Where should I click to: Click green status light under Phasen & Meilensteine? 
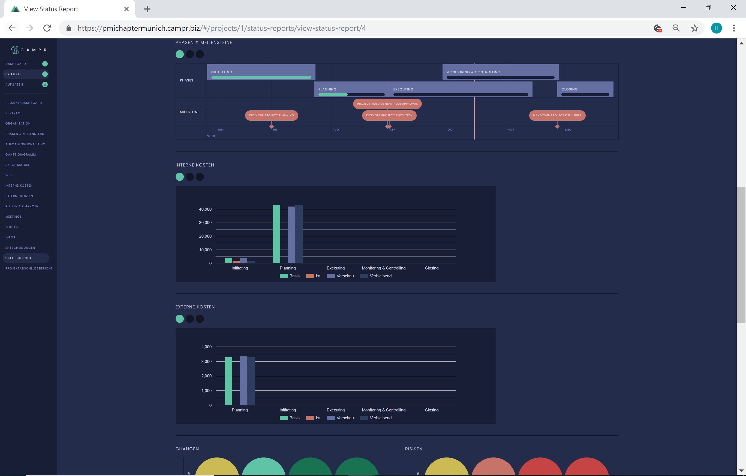[180, 54]
